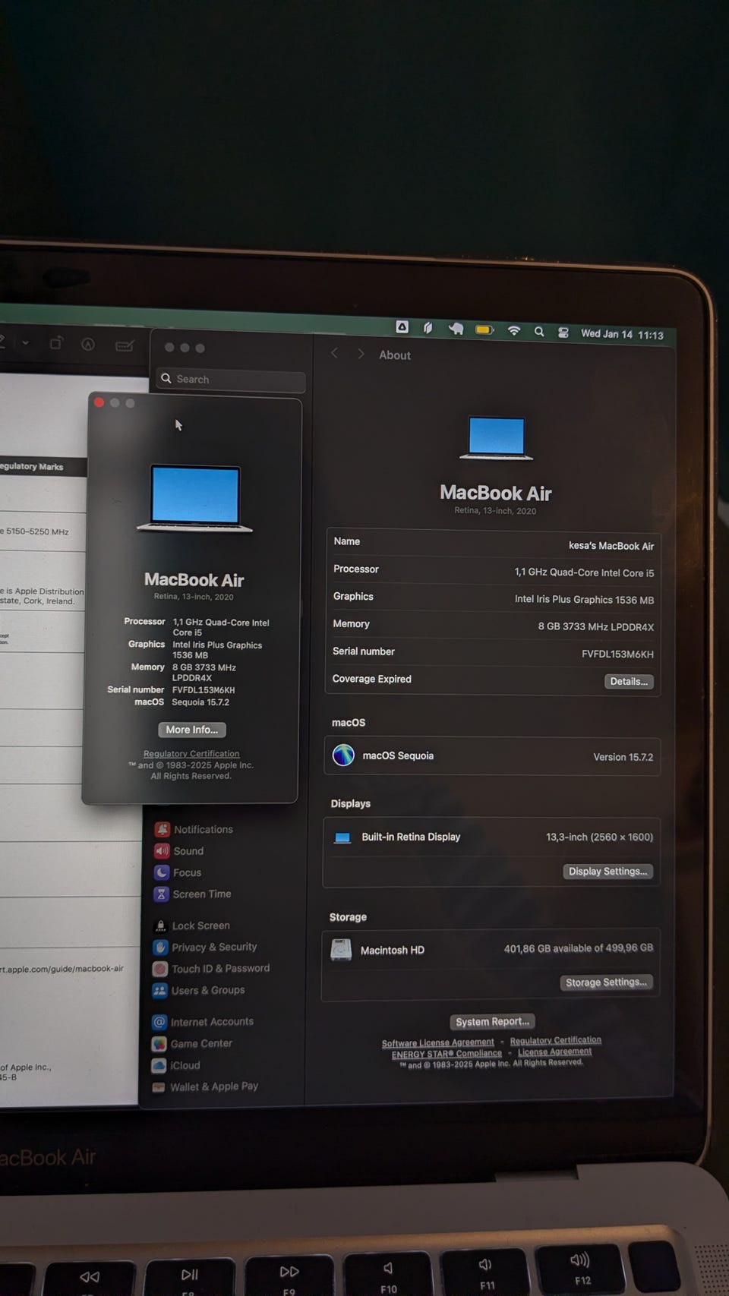This screenshot has width=729, height=1296.
Task: Open Touch ID & Password settings
Action: click(x=210, y=969)
